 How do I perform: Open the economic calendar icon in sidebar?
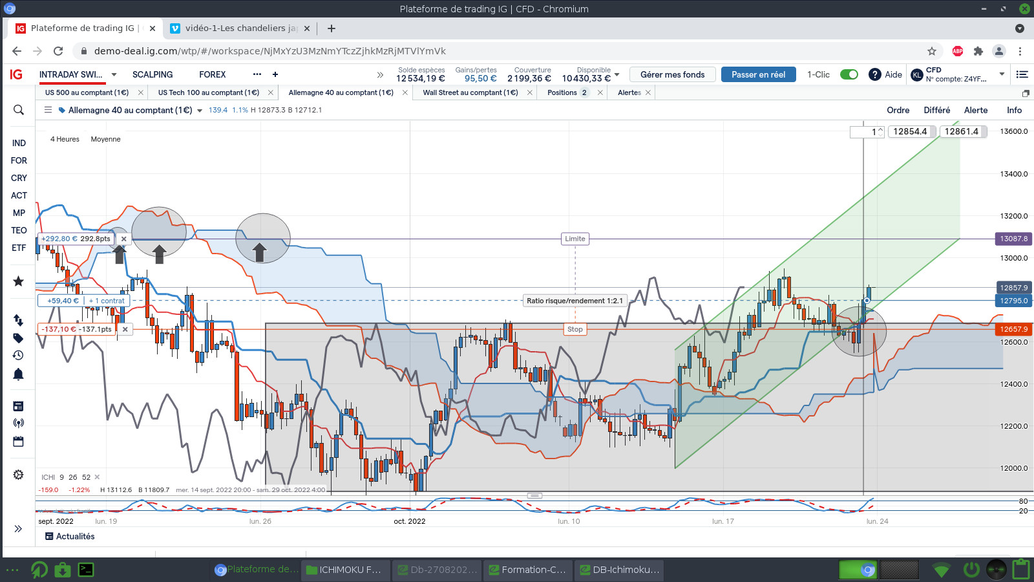pyautogui.click(x=19, y=441)
